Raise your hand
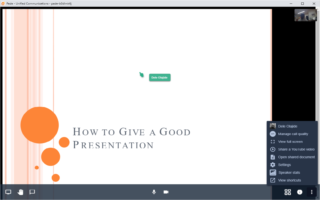Viewport: 320px width, 200px height. (20, 192)
